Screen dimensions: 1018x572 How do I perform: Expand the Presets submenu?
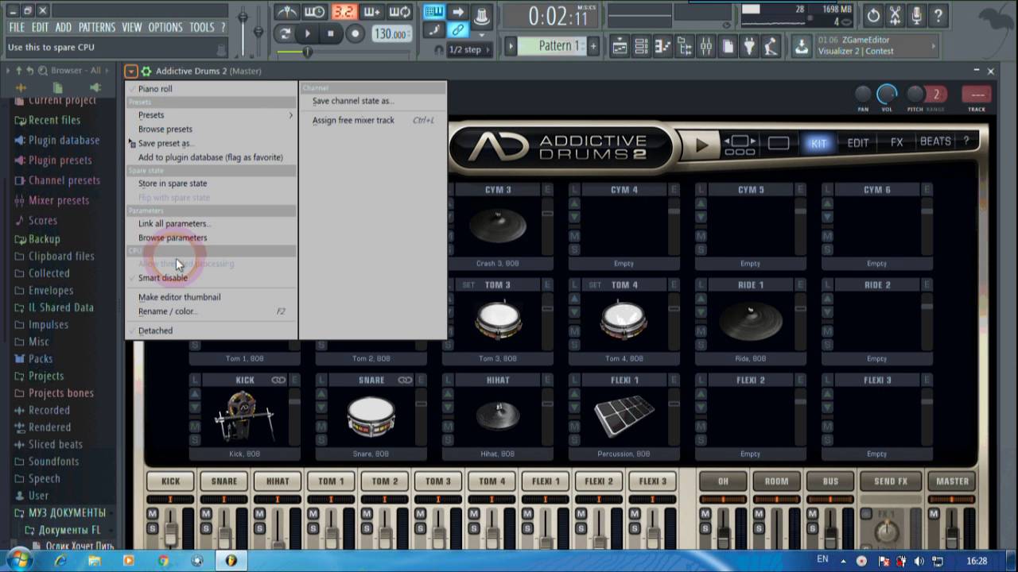212,115
